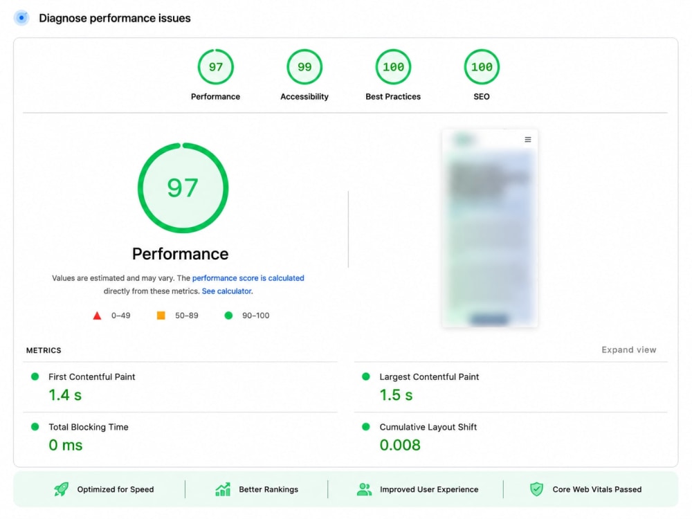Screen dimensions: 692x519
Task: Click the Largest Contentful Paint metric label
Action: pyautogui.click(x=429, y=377)
